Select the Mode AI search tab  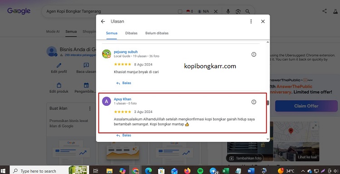(53, 32)
